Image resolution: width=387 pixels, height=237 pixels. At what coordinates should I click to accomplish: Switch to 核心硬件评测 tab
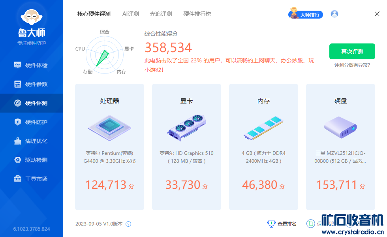(x=94, y=14)
